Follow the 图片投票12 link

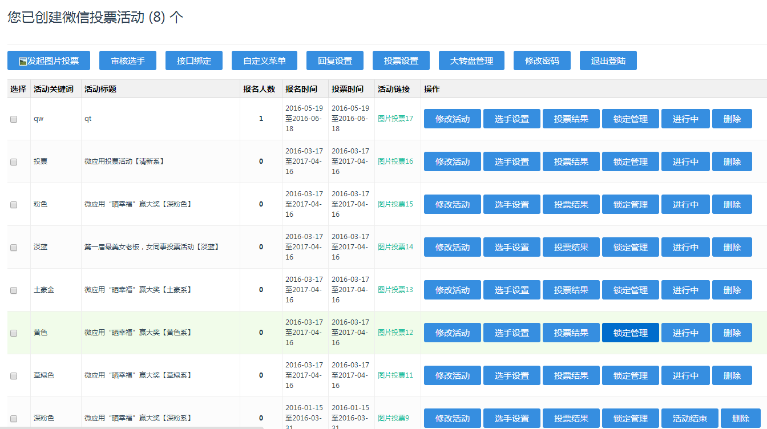tap(395, 333)
